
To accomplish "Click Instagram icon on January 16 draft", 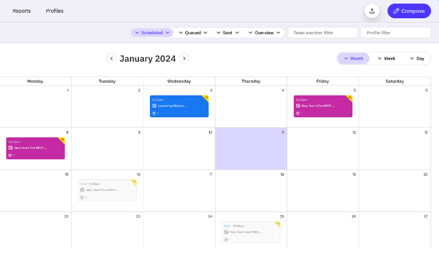I will [x=82, y=197].
